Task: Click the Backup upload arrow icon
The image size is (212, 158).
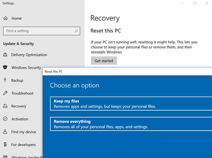Action: click(5, 80)
